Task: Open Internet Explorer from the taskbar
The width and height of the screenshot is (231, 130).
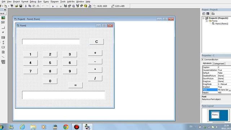Action: pos(22,127)
